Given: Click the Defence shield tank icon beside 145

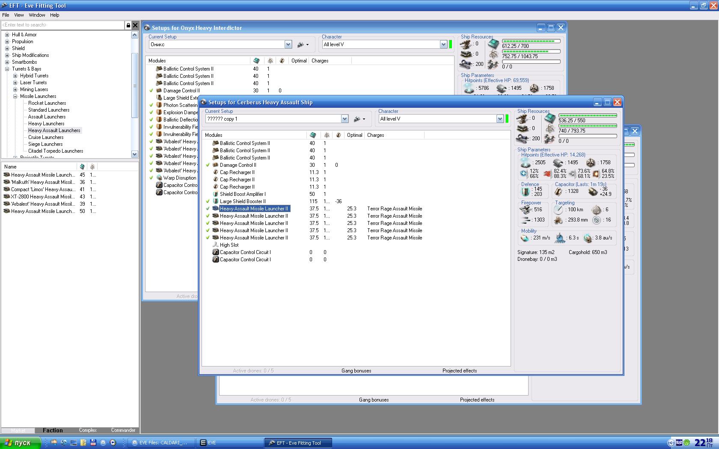Looking at the screenshot, I should point(525,192).
